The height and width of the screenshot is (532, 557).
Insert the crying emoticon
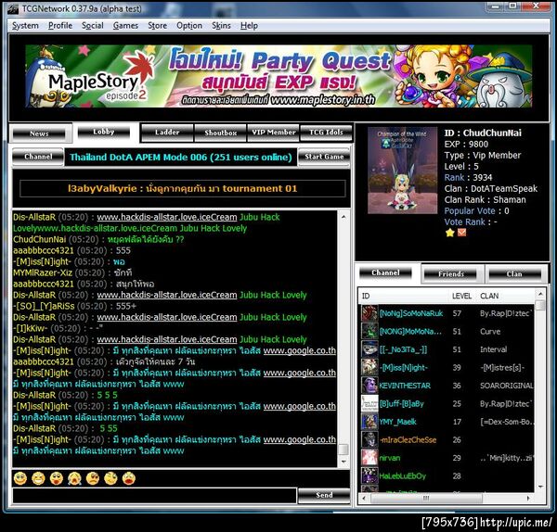74,478
